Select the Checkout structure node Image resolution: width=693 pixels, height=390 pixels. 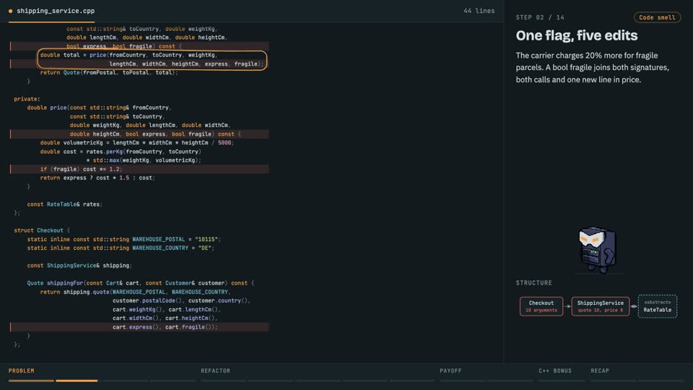(x=541, y=306)
